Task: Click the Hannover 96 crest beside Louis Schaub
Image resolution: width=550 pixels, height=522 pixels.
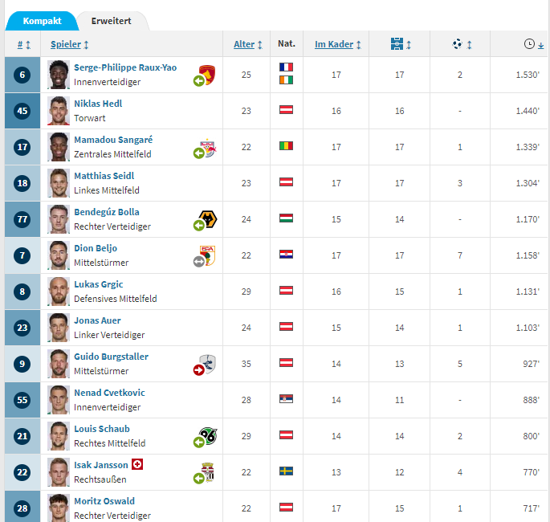Action: (x=208, y=436)
